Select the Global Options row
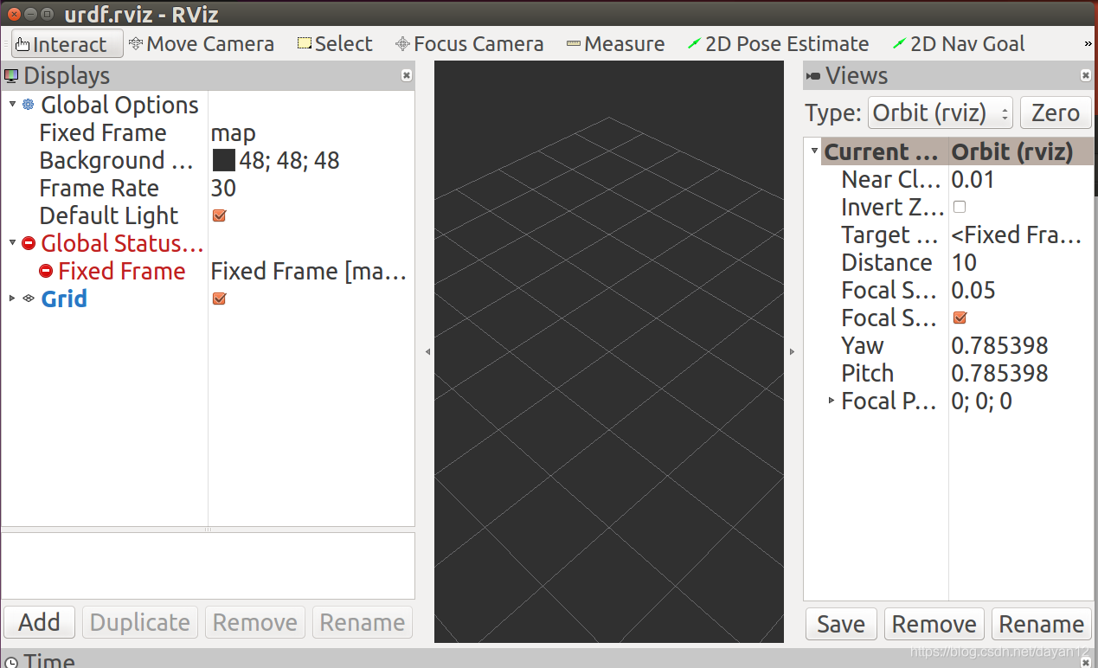Screen dimensions: 1098x668 click(x=208, y=105)
